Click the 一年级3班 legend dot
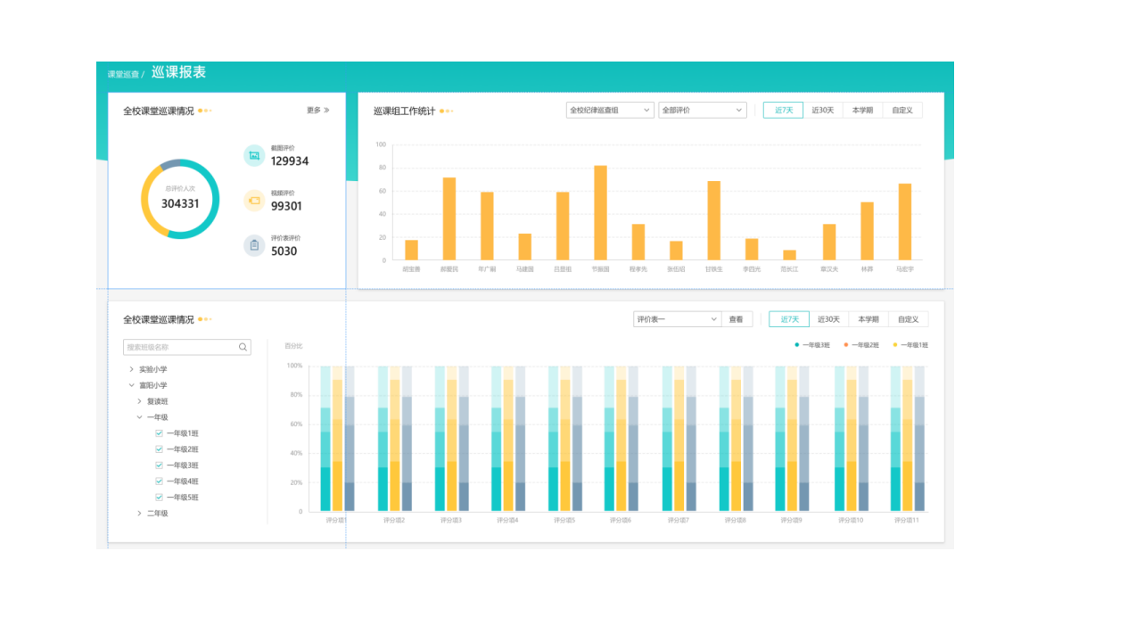 point(796,345)
